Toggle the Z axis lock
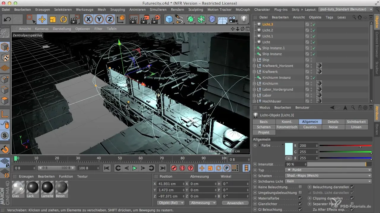 110,20
